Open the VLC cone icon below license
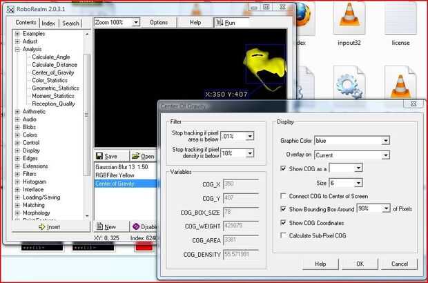428x283 pixels. pyautogui.click(x=400, y=83)
